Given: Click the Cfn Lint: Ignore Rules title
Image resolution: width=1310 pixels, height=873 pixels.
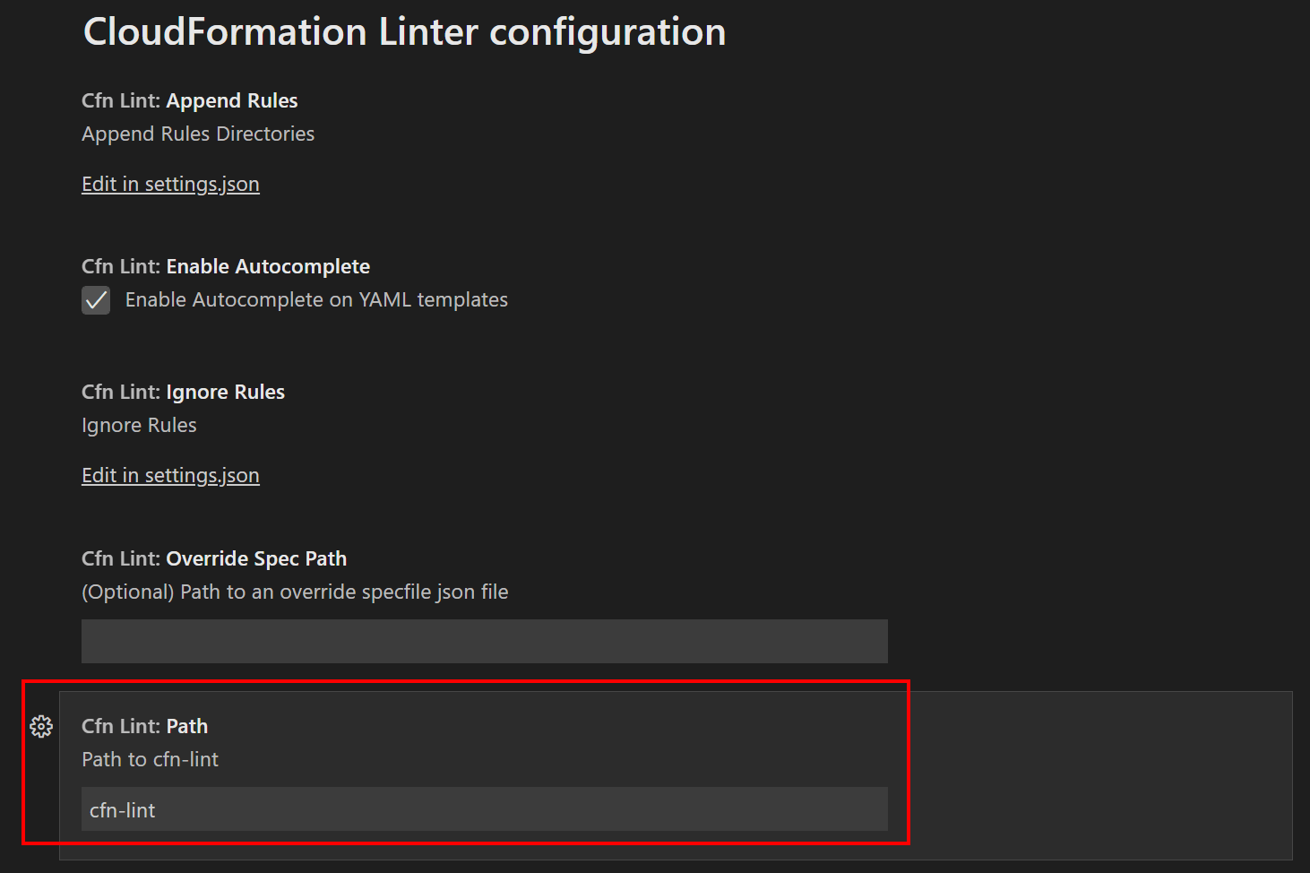Looking at the screenshot, I should coord(183,392).
